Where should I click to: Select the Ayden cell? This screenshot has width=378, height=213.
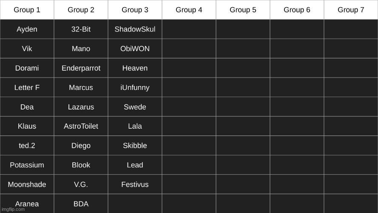point(27,29)
